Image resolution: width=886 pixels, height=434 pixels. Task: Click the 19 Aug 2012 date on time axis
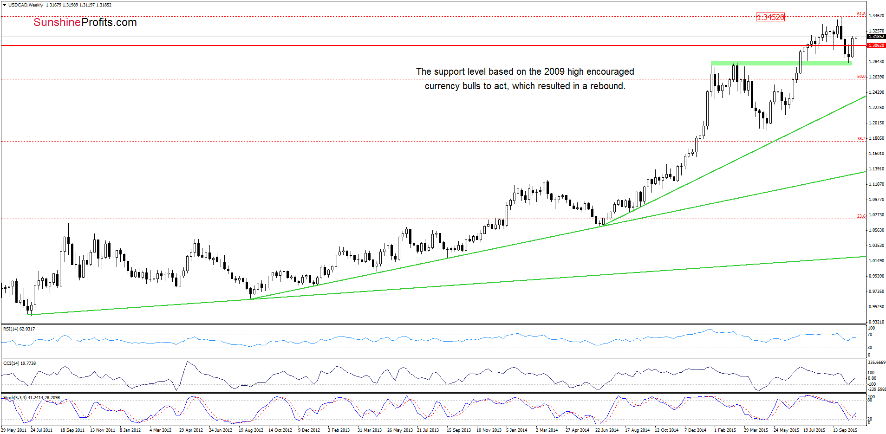(251, 430)
